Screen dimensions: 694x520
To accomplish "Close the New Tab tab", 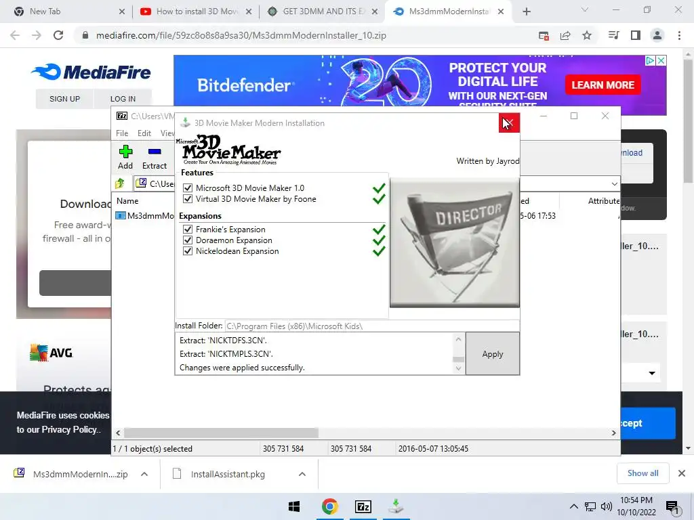I will (122, 12).
